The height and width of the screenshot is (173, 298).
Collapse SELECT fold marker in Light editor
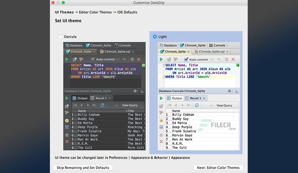tap(164, 65)
